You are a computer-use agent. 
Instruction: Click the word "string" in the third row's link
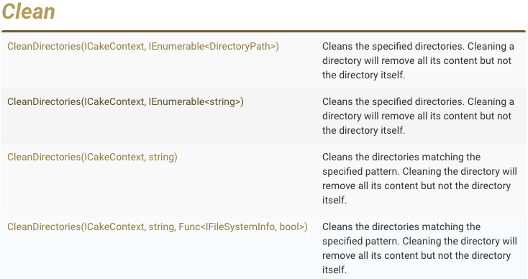click(x=162, y=157)
